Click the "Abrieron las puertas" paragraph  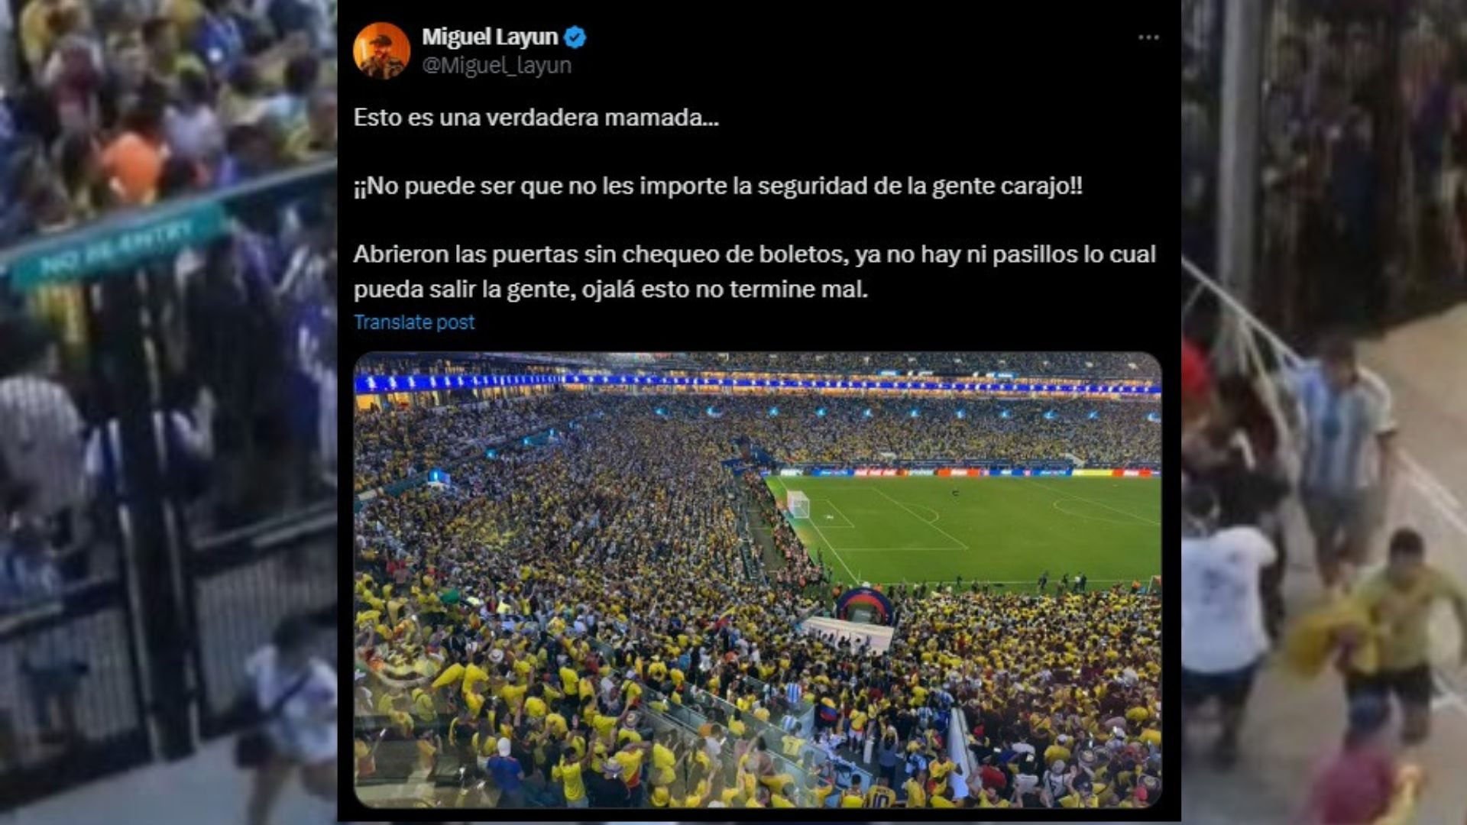point(755,271)
